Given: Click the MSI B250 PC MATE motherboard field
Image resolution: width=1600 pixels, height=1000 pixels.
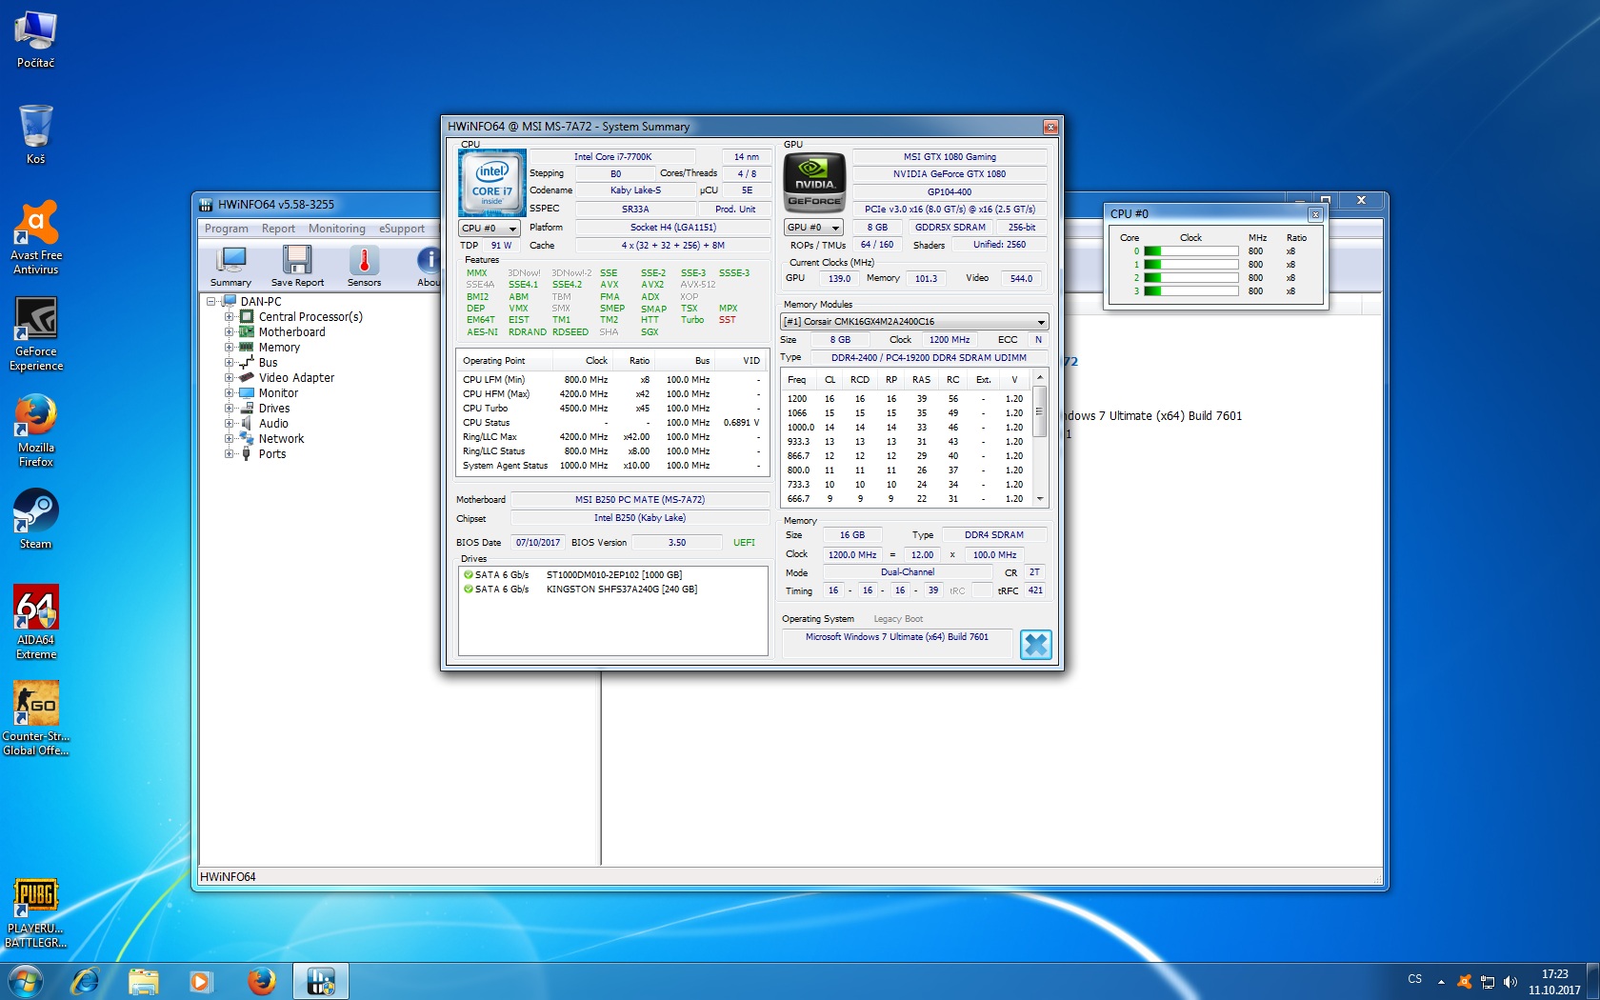Looking at the screenshot, I should [x=640, y=500].
